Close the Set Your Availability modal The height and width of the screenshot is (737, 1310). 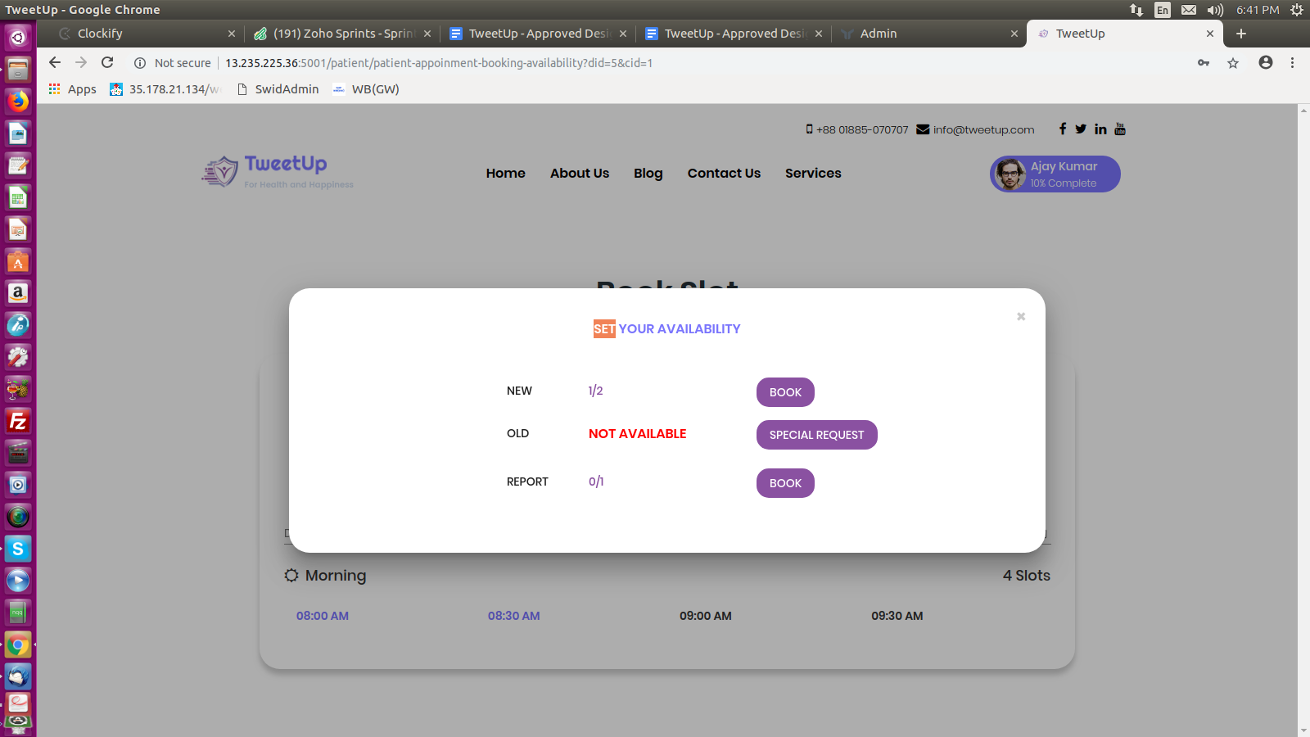coord(1021,316)
